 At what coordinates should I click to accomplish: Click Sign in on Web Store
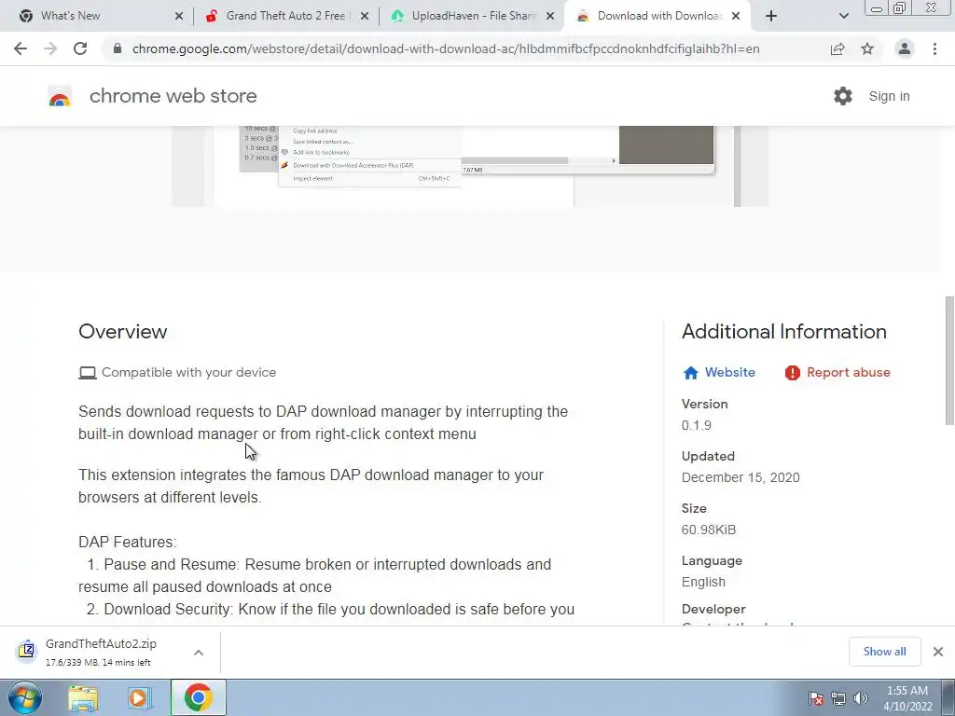tap(889, 96)
